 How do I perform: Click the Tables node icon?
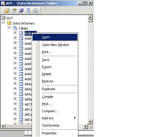[15, 28]
